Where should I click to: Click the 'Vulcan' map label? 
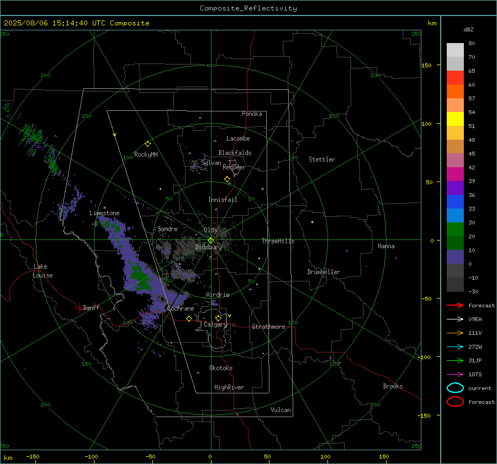click(281, 410)
